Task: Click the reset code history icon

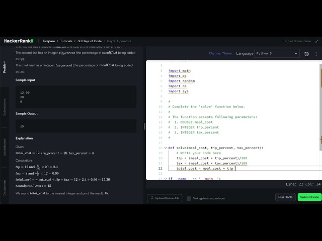Action: tap(306, 54)
